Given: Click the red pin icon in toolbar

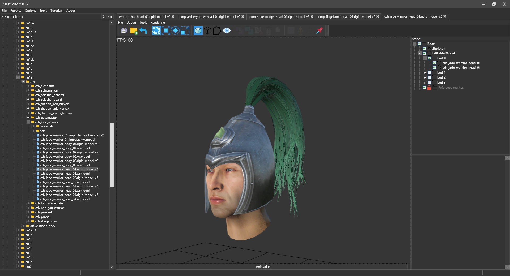Looking at the screenshot, I should [x=320, y=31].
